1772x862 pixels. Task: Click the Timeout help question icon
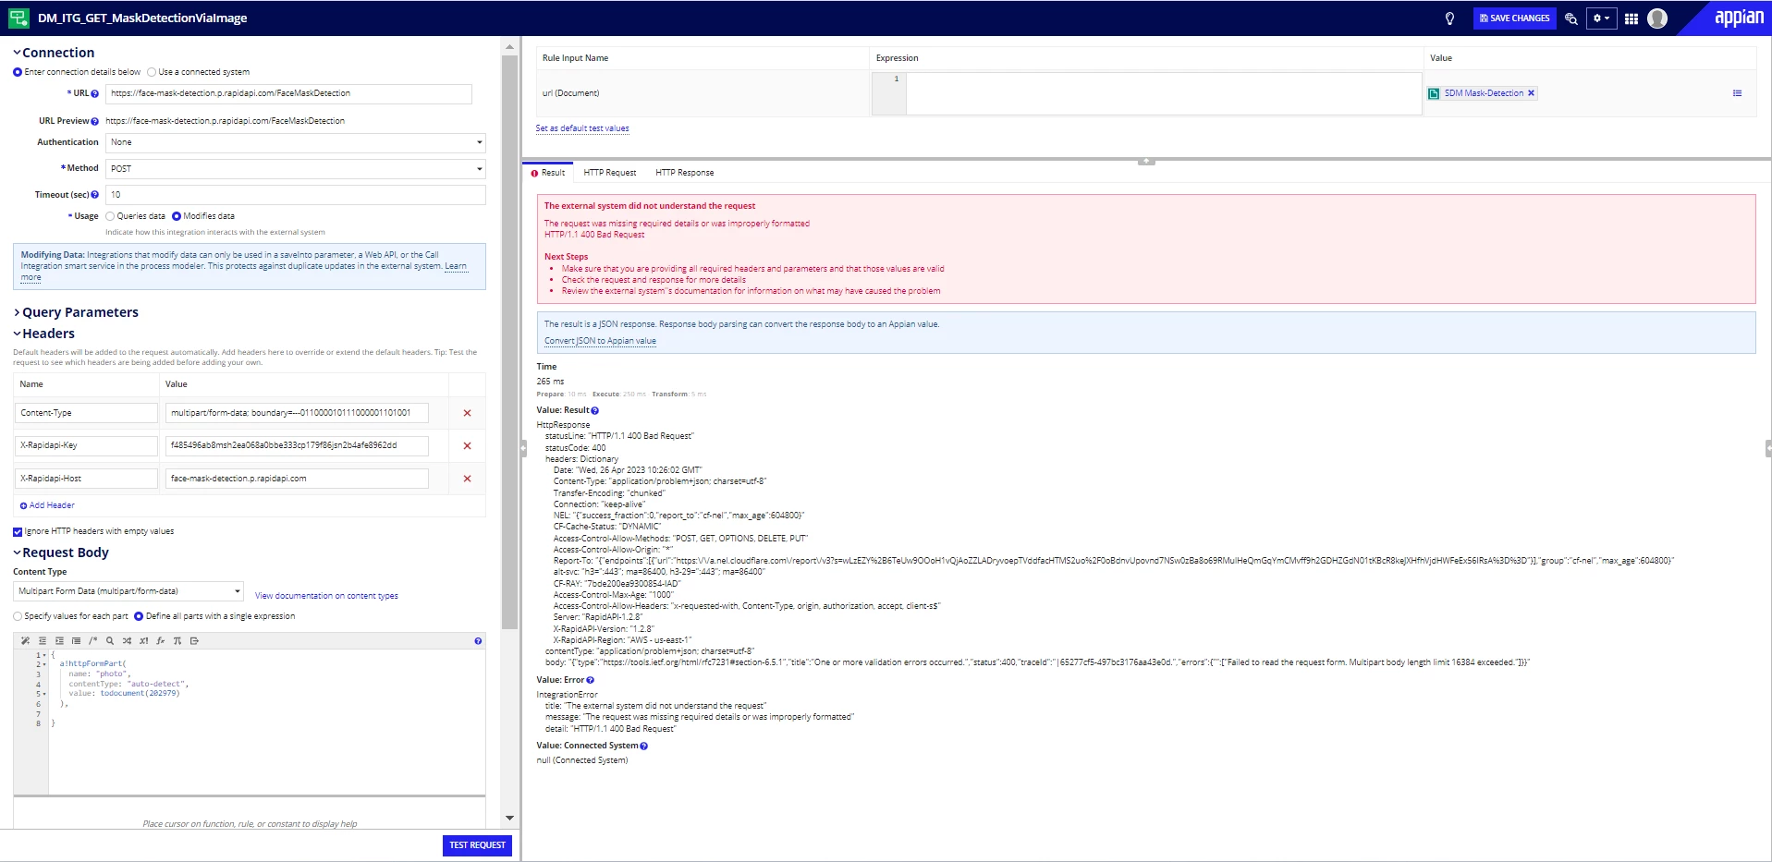click(94, 195)
